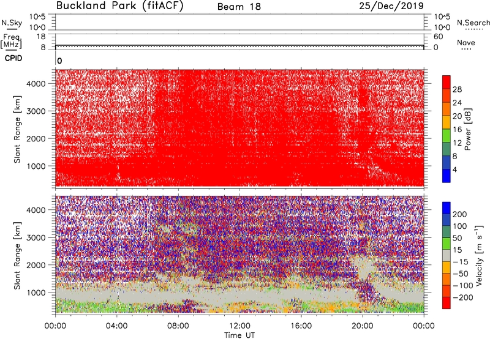Click the 'N.Sky' legend label
Image resolution: width=490 pixels, height=339 pixels.
(12, 23)
